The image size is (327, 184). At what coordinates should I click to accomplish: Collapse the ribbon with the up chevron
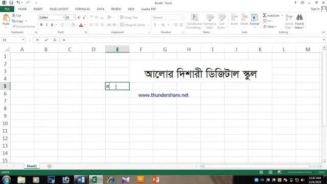point(323,32)
